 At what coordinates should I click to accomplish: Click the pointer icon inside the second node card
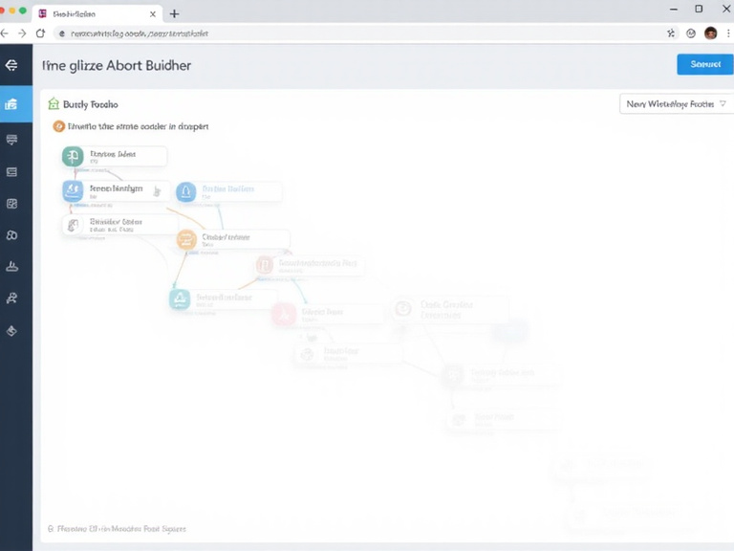(x=158, y=191)
